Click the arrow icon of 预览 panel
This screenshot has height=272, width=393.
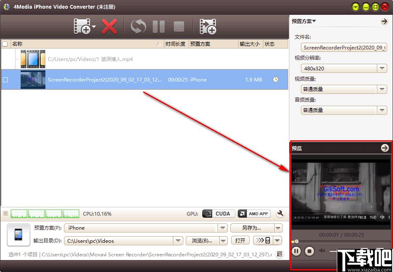pos(384,148)
